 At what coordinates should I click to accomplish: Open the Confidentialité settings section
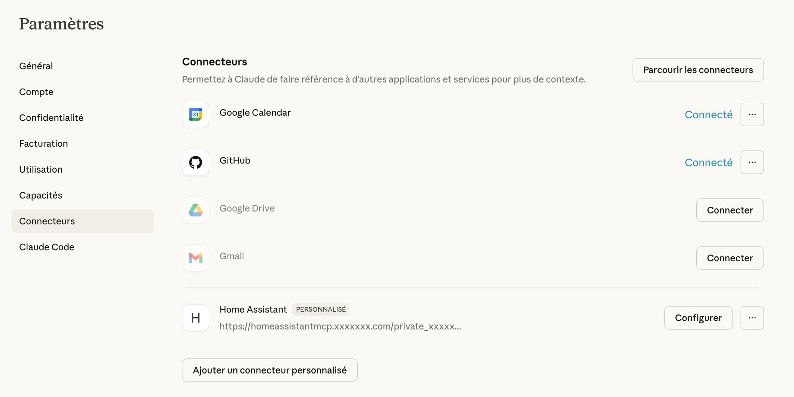tap(51, 118)
